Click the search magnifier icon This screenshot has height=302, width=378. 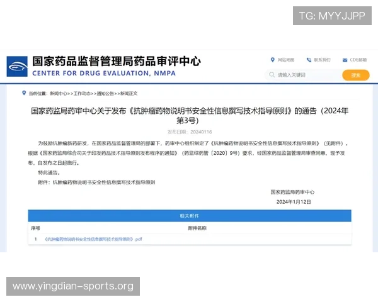pos(272,75)
